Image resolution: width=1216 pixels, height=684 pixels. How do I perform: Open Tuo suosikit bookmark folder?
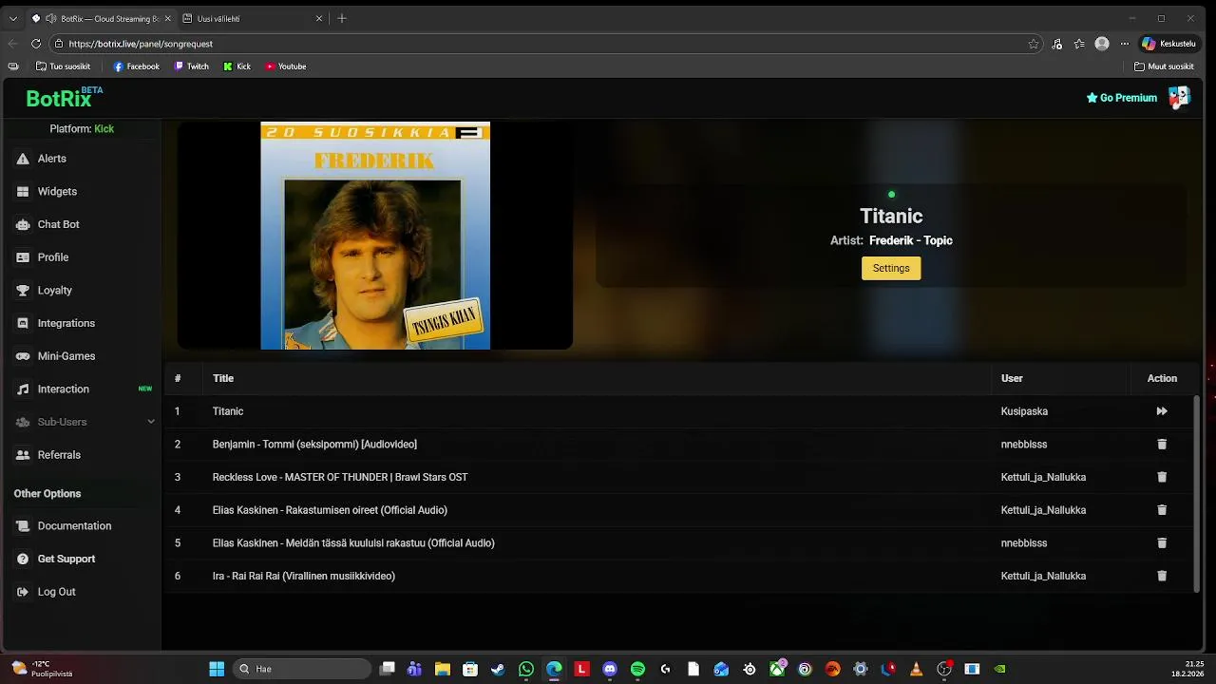click(x=63, y=66)
